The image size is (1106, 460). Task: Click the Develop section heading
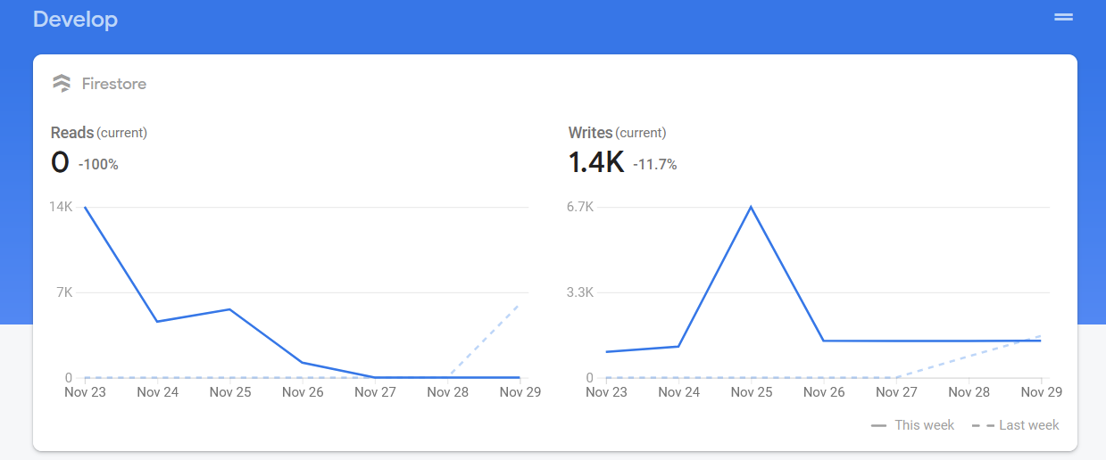click(x=75, y=20)
